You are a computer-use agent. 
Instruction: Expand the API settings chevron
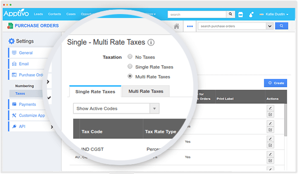tap(52, 127)
